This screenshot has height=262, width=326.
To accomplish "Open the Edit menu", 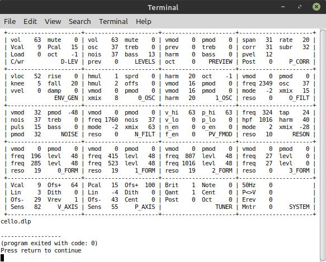I will (x=30, y=21).
